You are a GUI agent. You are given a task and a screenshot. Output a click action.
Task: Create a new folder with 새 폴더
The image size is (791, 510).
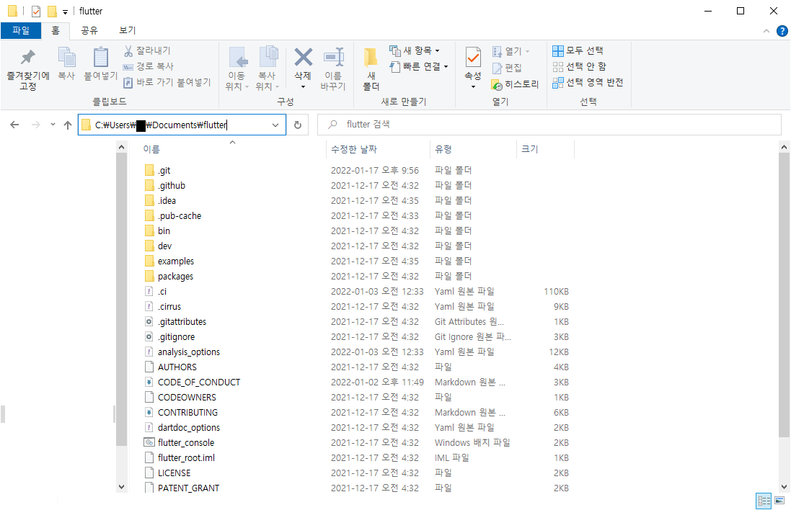click(371, 69)
